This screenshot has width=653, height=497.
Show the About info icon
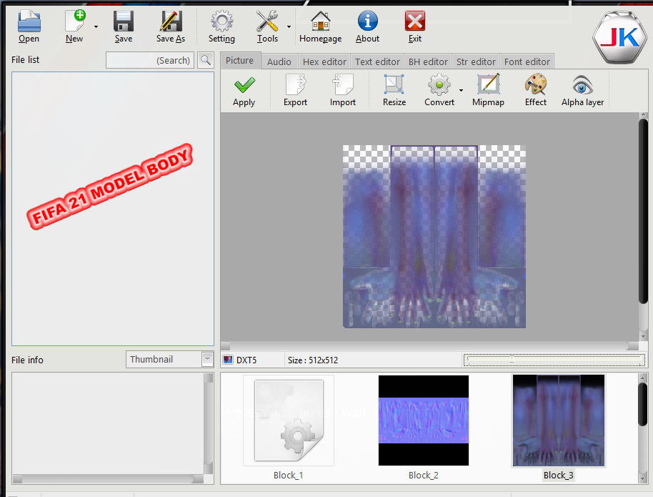point(367,21)
